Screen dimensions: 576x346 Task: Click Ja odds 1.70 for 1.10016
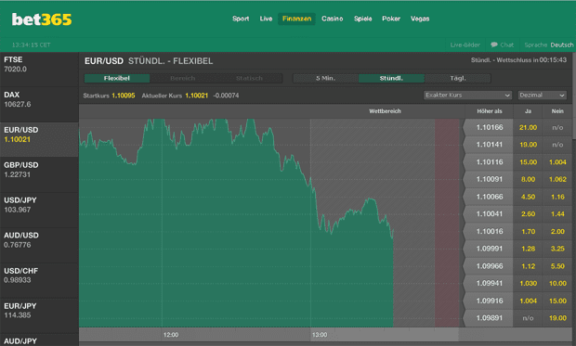[528, 232]
